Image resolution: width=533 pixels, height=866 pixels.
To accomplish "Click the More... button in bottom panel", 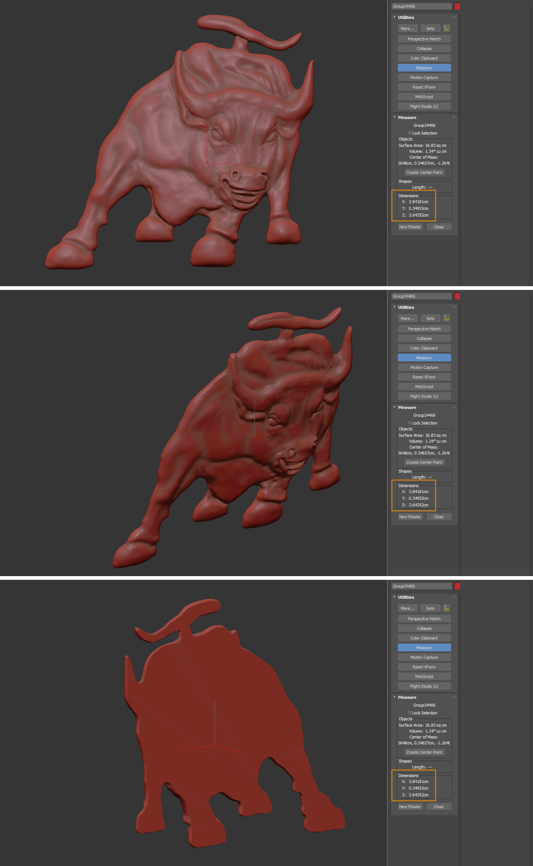I will pos(408,608).
